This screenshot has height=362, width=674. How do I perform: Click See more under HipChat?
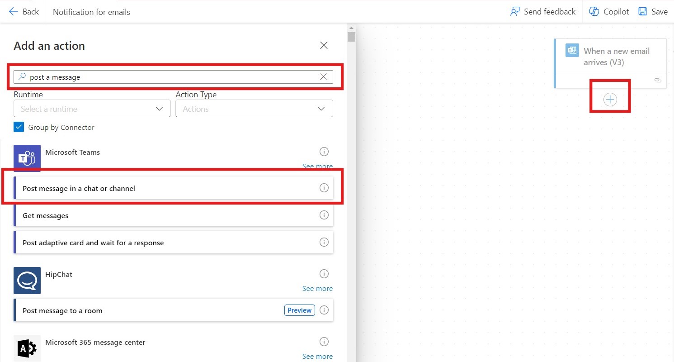coord(317,288)
